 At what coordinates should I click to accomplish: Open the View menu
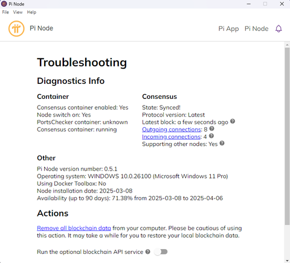(18, 12)
